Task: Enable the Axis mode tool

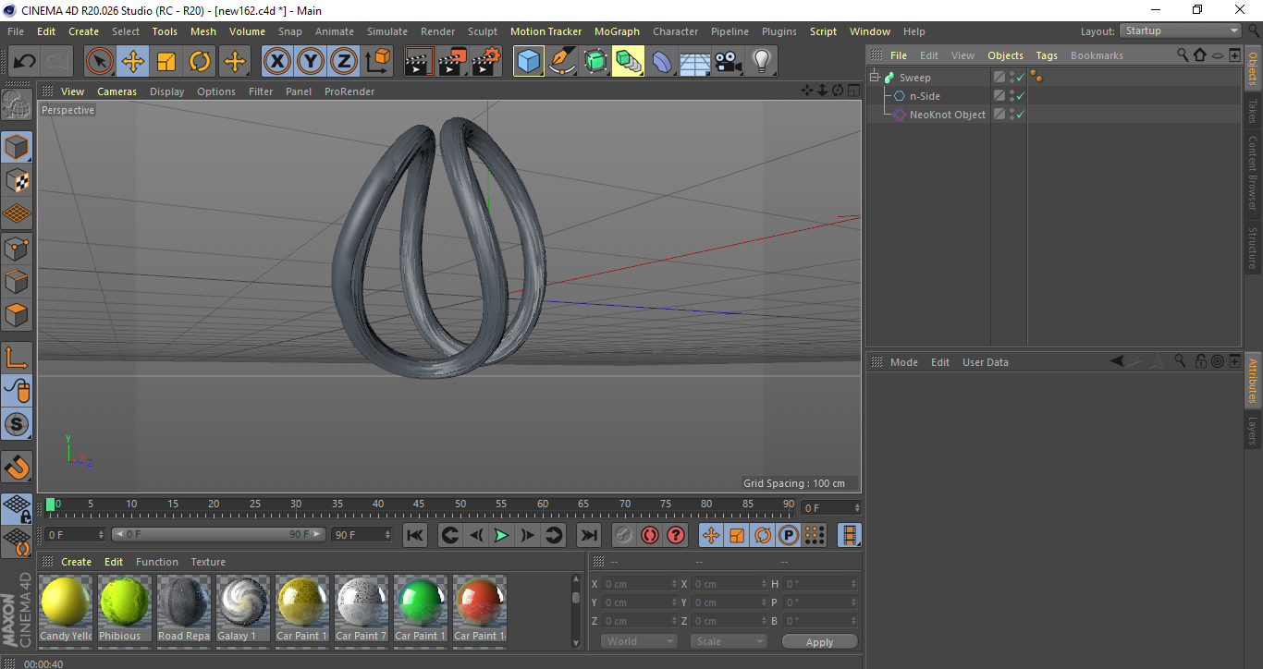Action: [x=17, y=358]
